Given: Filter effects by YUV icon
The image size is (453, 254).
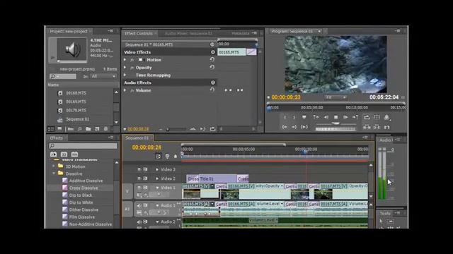Looking at the screenshot, I should point(74,155).
